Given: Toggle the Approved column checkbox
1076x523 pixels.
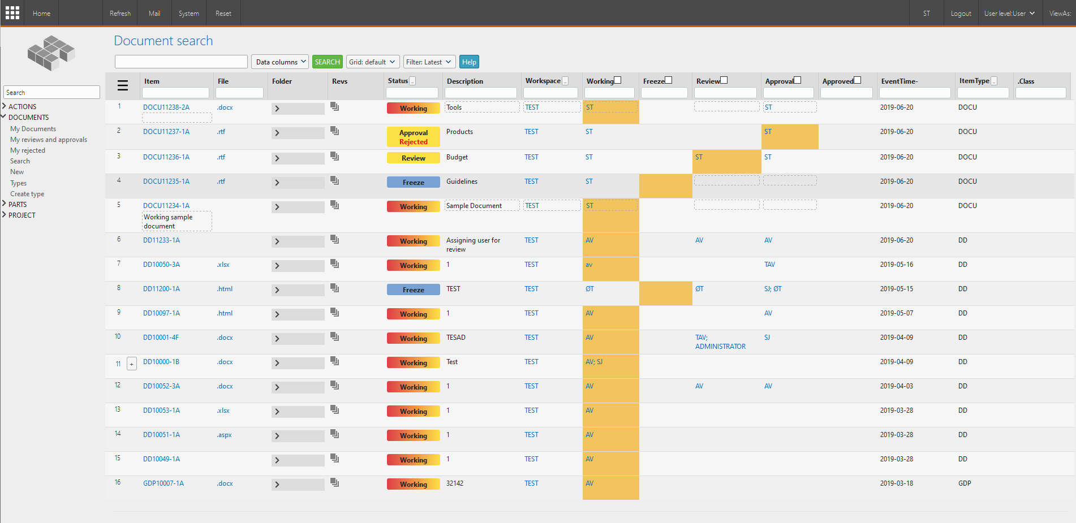Looking at the screenshot, I should (x=858, y=80).
